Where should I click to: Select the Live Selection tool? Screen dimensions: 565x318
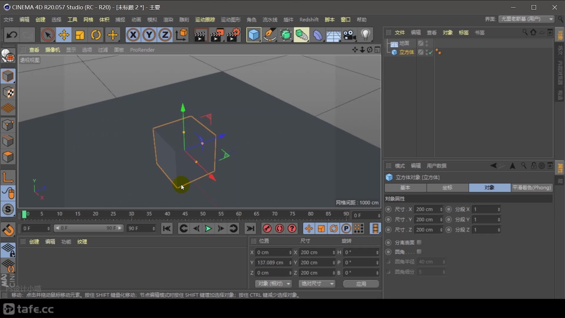[x=48, y=35]
